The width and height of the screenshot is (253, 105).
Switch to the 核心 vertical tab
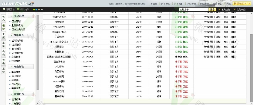coord(4,18)
